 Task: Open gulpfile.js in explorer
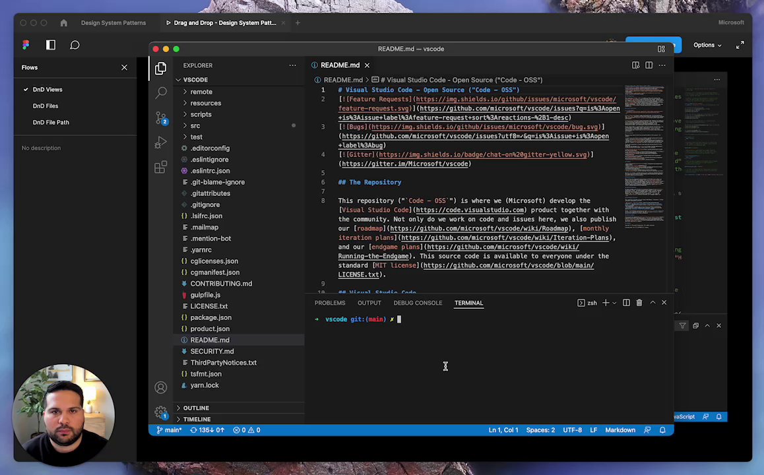205,295
